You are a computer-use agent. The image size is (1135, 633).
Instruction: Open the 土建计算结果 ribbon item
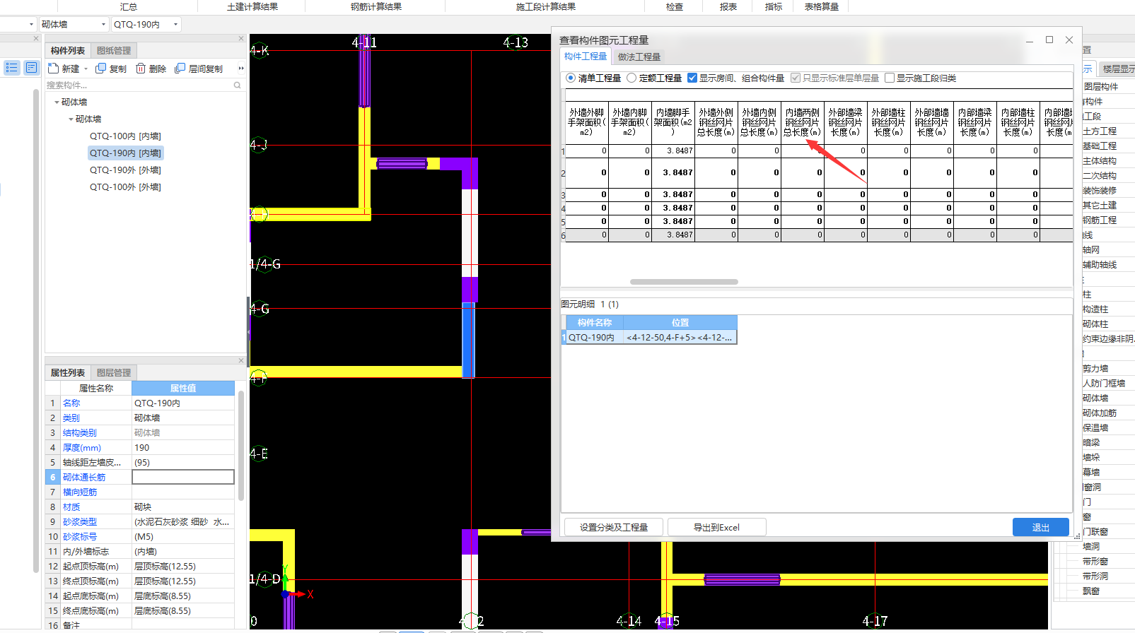click(x=252, y=6)
